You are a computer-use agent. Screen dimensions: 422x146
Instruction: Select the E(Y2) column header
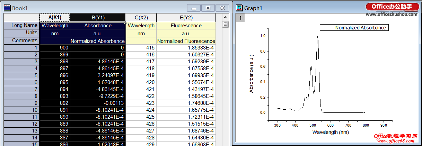tap(186, 18)
